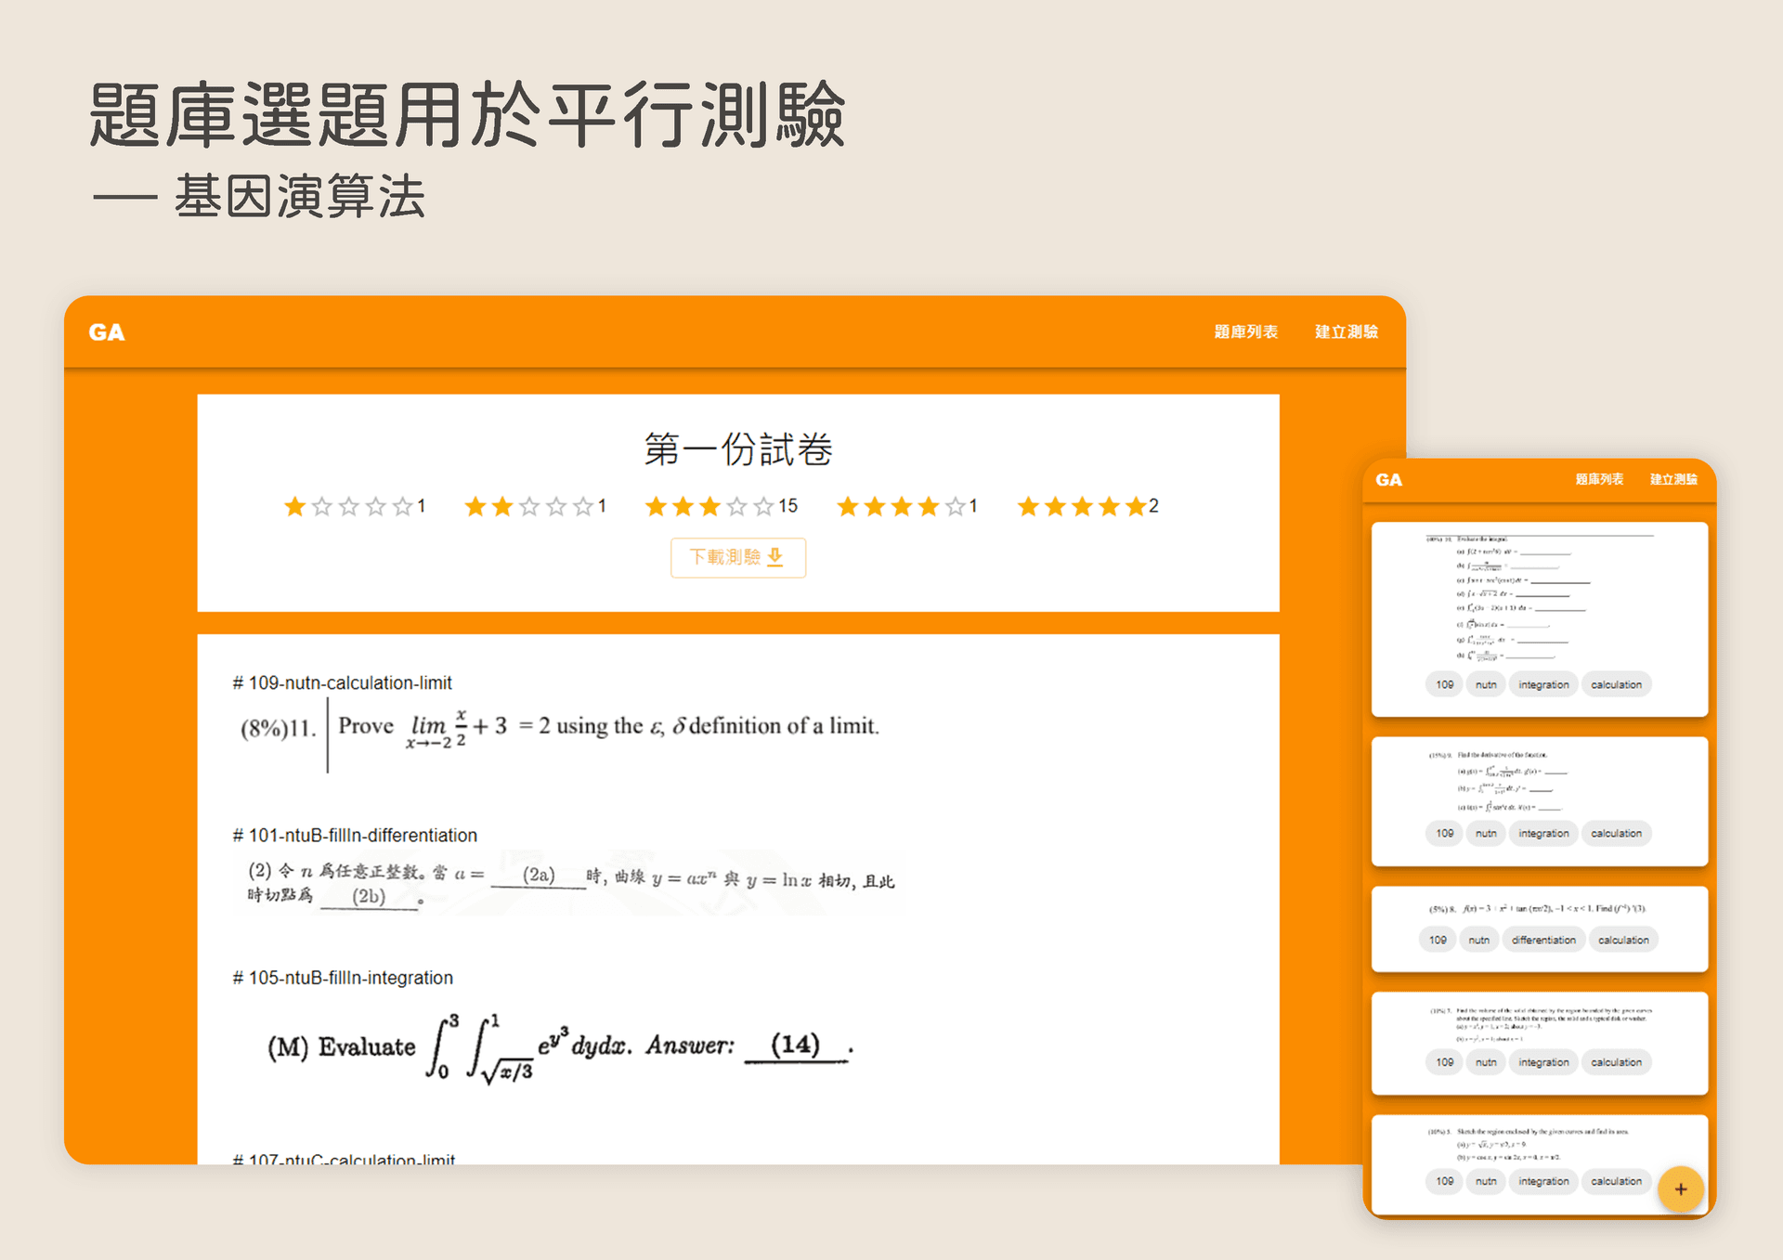The height and width of the screenshot is (1260, 1783).
Task: Click the nutn tag on the Find volume card
Action: pyautogui.click(x=1486, y=1062)
